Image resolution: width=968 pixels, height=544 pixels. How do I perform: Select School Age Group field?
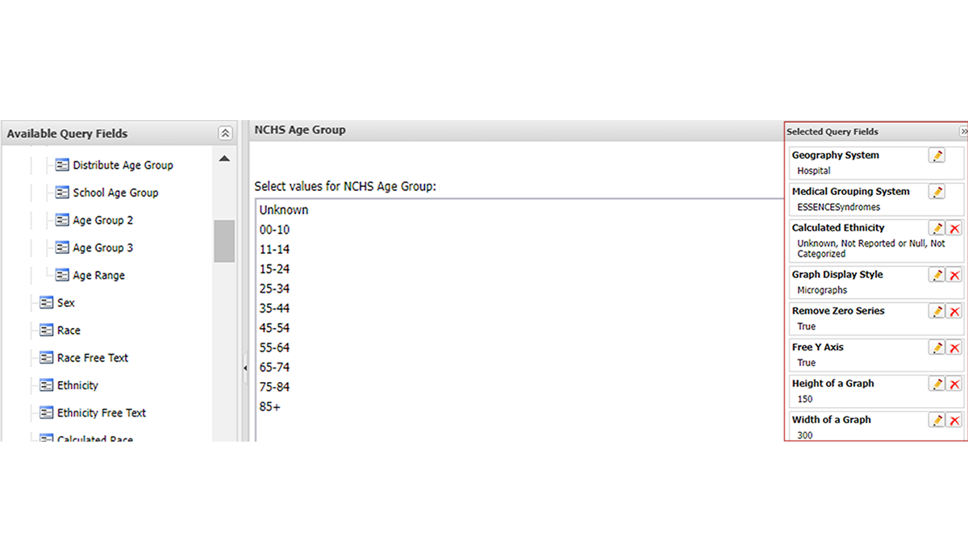(x=115, y=193)
